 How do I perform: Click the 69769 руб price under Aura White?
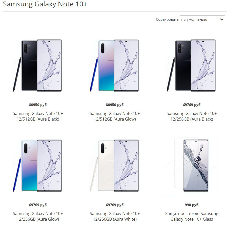(115, 205)
